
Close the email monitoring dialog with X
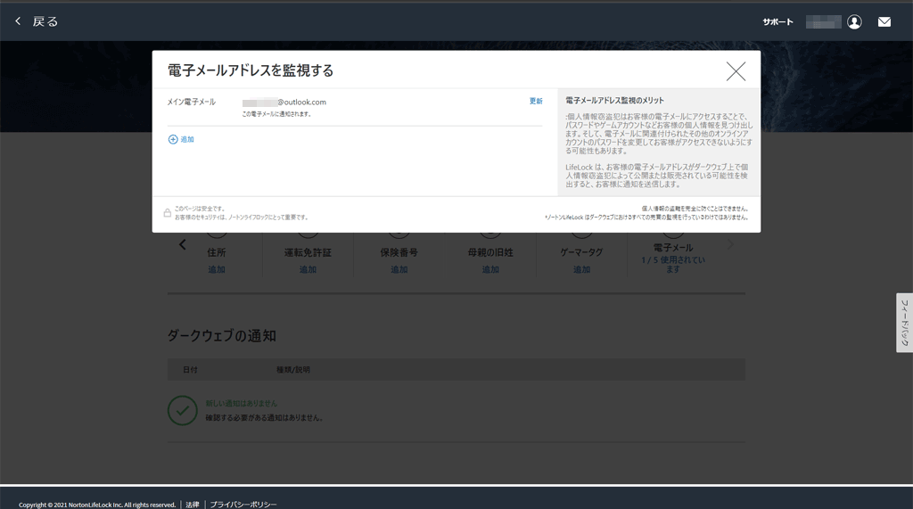(736, 71)
